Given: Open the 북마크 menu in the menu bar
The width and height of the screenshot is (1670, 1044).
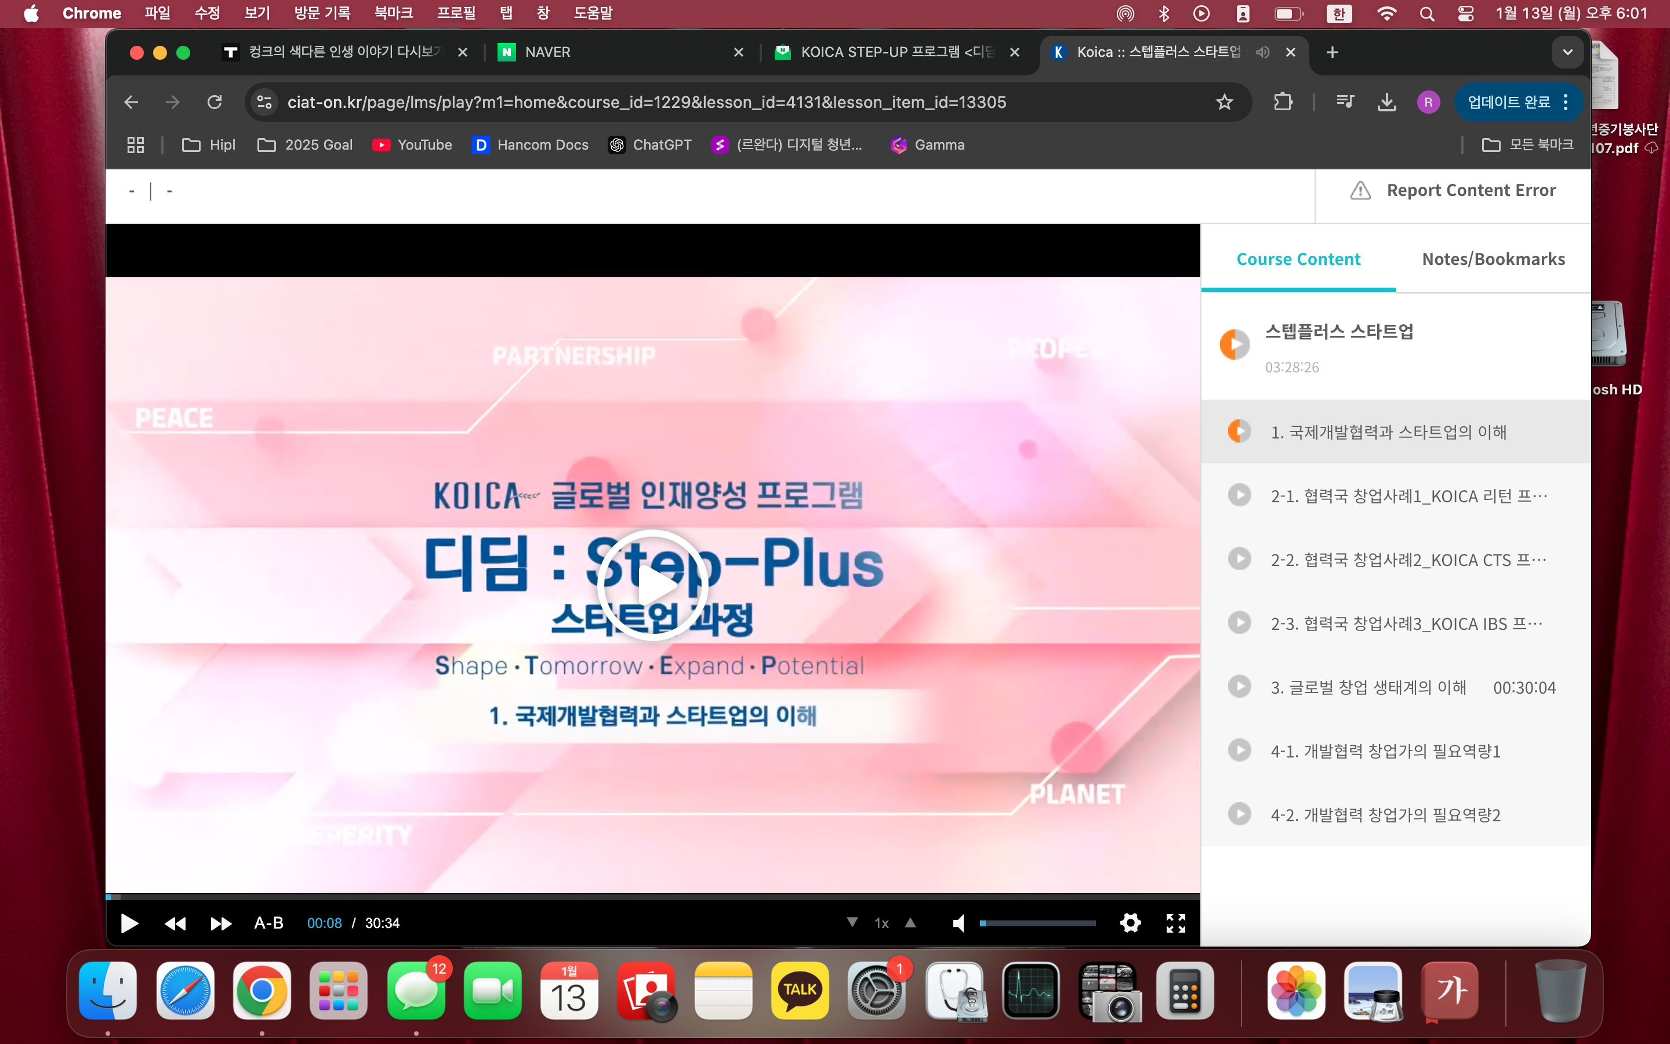Looking at the screenshot, I should [x=393, y=13].
